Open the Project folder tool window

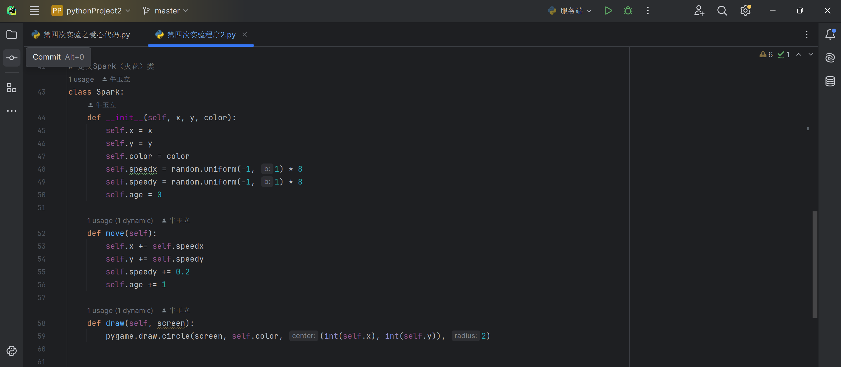tap(12, 34)
